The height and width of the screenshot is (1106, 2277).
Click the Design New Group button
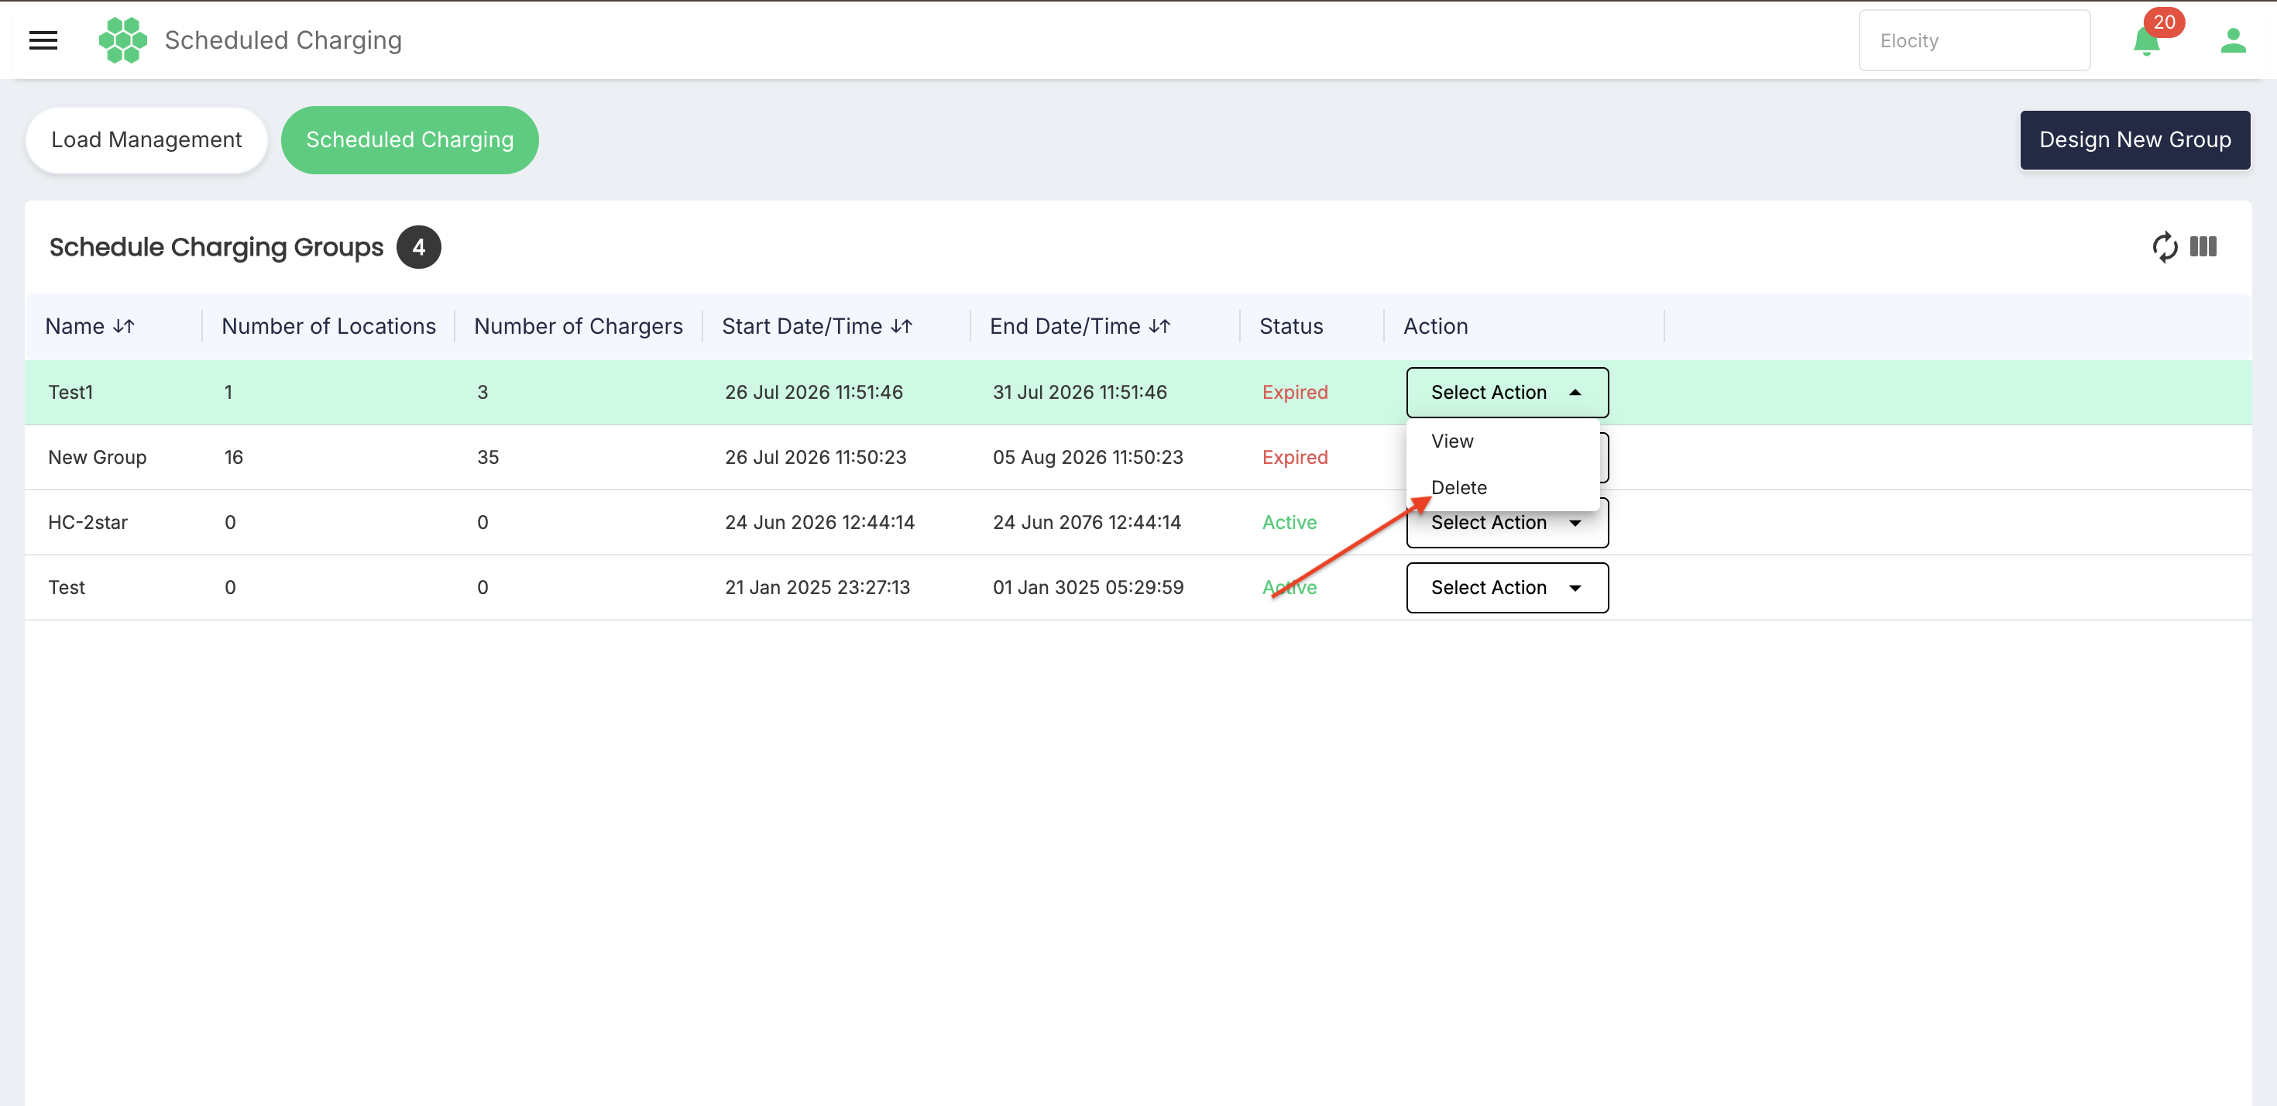tap(2134, 139)
